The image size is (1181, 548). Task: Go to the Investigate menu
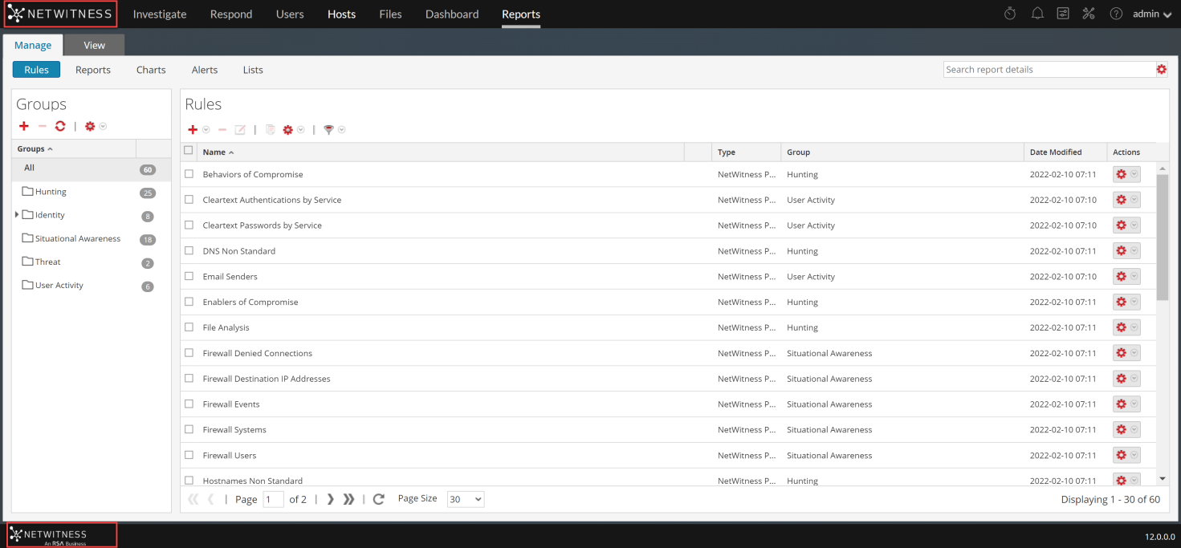160,14
